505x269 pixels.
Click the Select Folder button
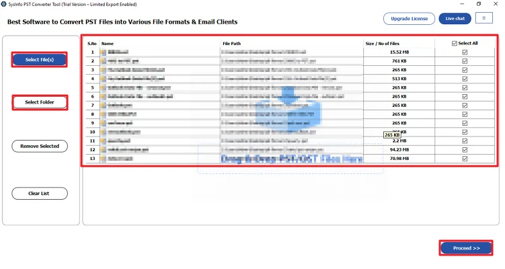[40, 102]
